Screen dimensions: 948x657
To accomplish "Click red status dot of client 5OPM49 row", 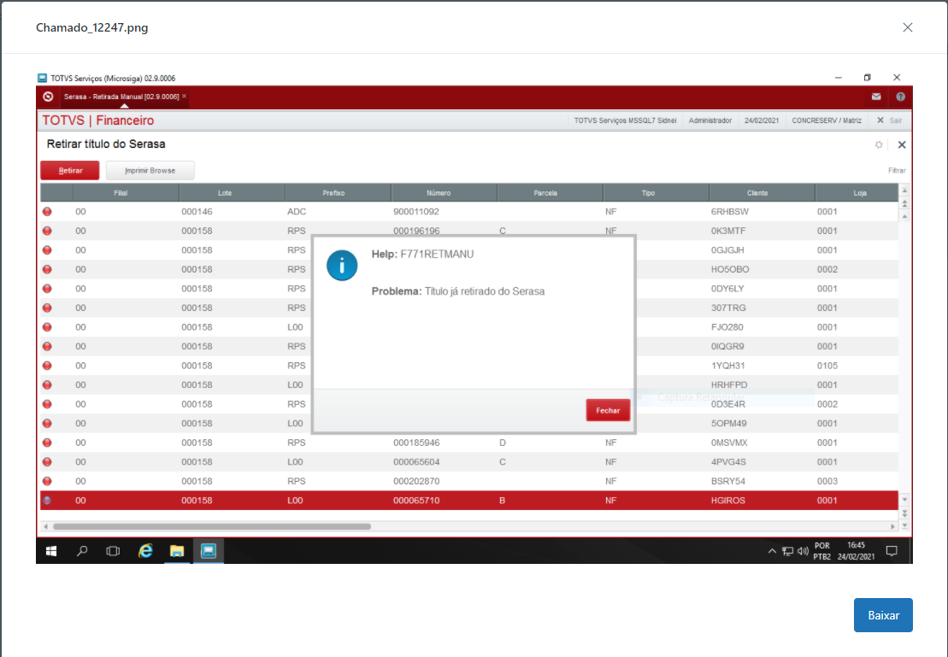I will click(47, 423).
